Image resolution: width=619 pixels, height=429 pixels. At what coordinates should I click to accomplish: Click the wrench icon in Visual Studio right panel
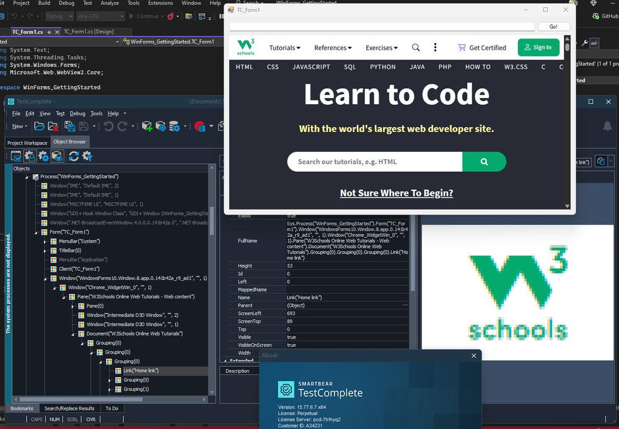point(585,43)
